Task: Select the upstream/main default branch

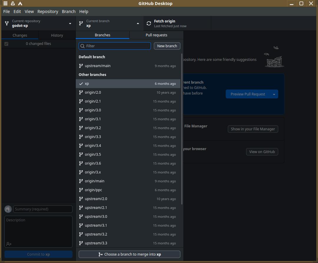Action: [x=128, y=66]
